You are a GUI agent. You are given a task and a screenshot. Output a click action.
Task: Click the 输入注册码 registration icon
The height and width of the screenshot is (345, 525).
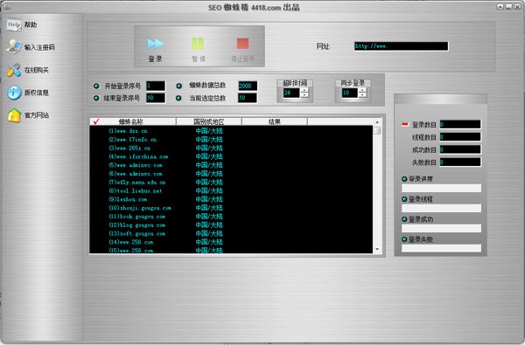click(x=14, y=47)
